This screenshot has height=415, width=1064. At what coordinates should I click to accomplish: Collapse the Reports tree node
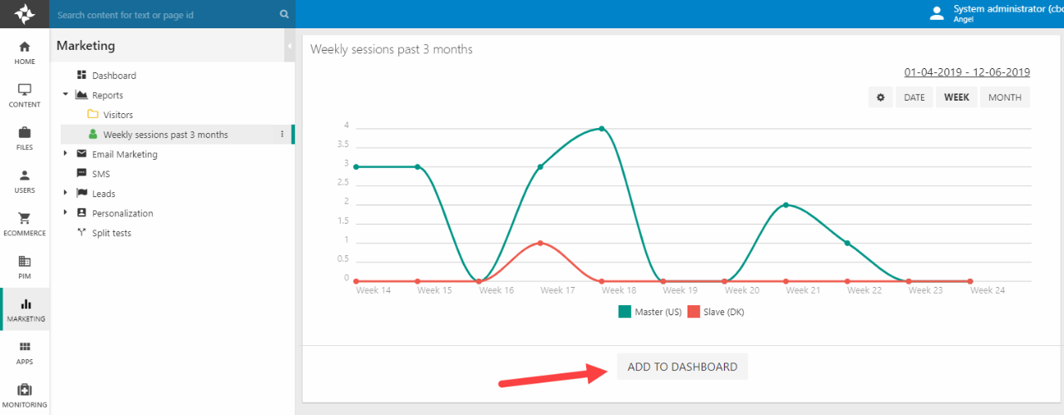pyautogui.click(x=66, y=95)
